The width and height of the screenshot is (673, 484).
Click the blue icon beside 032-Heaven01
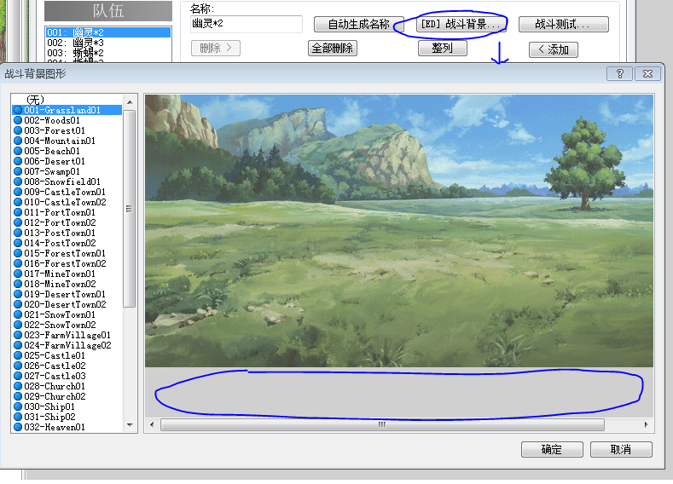(18, 428)
